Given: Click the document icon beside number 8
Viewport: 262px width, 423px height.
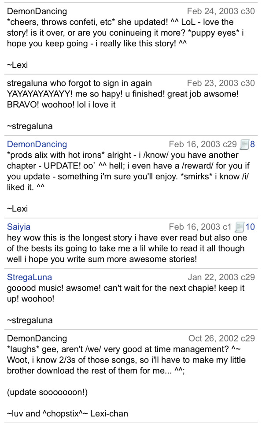Looking at the screenshot, I should pos(244,145).
